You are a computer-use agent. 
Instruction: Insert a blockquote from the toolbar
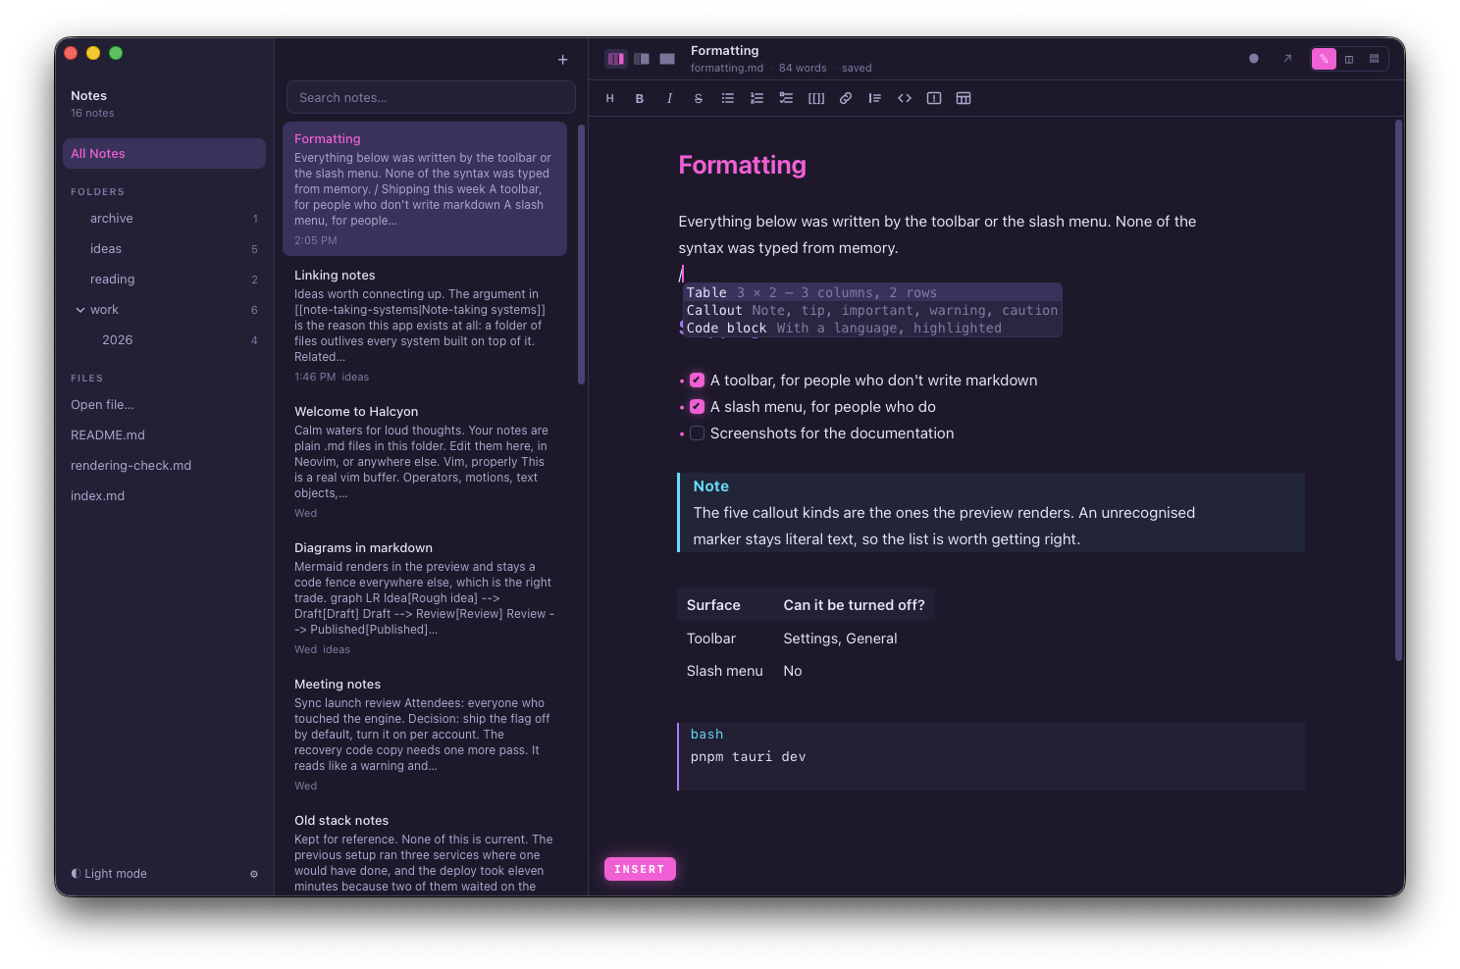tap(875, 98)
